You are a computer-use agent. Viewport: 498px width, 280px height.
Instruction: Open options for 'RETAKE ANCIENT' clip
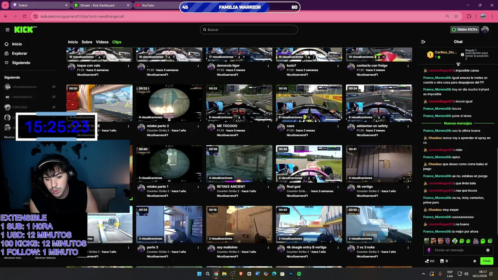(268, 187)
